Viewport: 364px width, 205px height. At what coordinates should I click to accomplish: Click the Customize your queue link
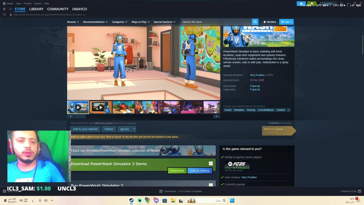point(280,123)
